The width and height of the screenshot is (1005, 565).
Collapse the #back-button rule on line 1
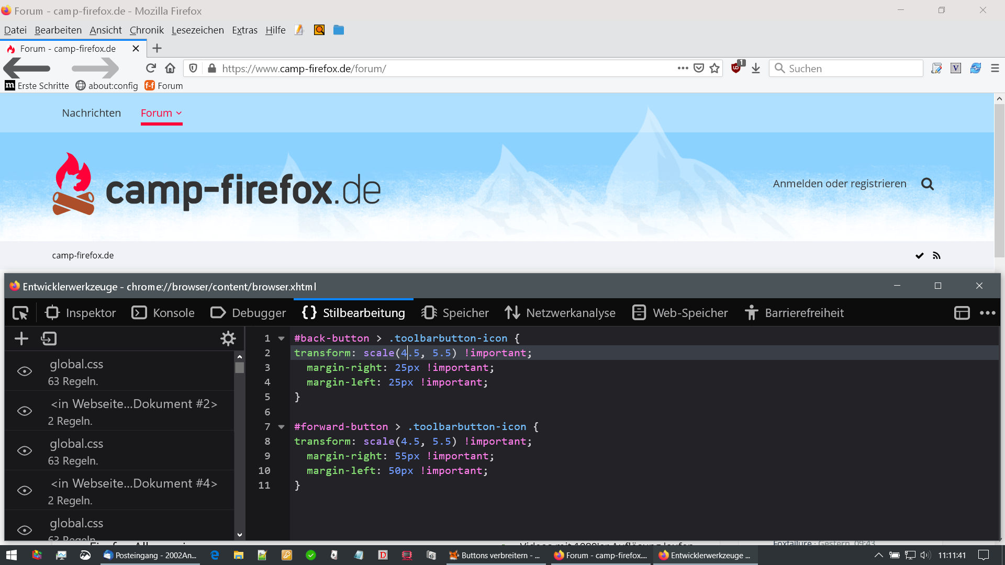tap(282, 338)
